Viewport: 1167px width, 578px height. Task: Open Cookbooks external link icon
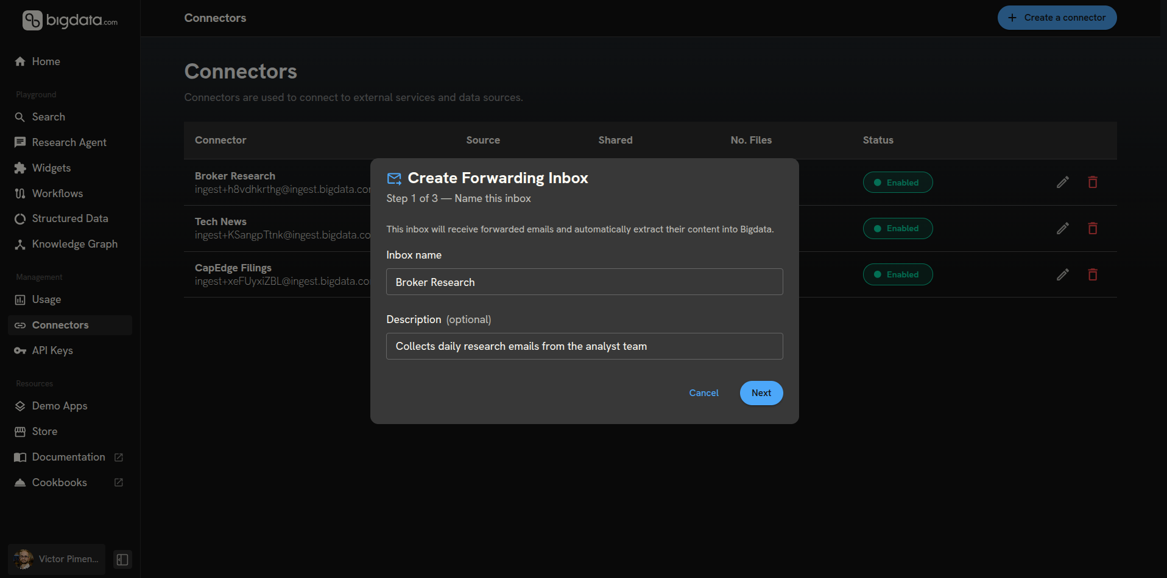tap(119, 482)
